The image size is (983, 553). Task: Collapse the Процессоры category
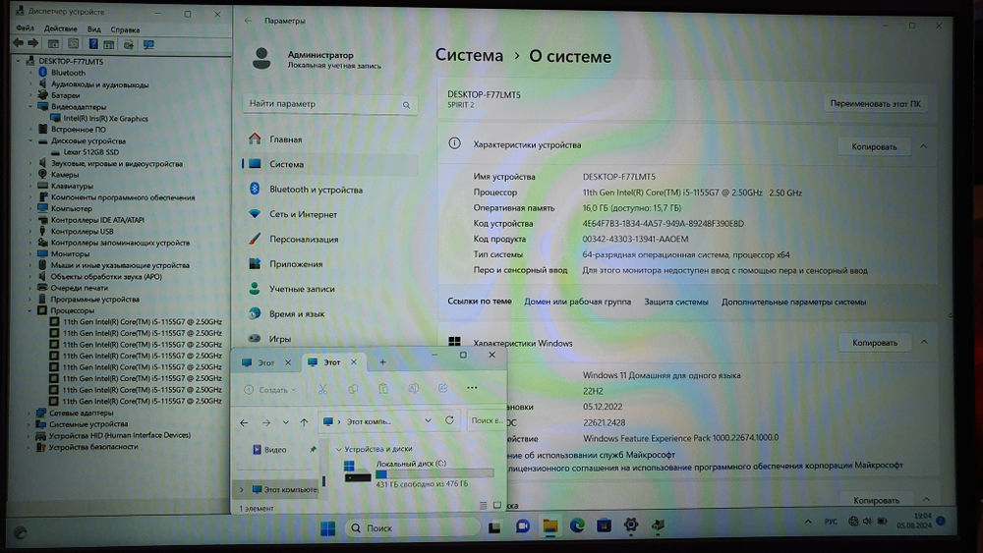(x=29, y=310)
